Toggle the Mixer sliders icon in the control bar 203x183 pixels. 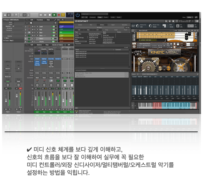25,15
